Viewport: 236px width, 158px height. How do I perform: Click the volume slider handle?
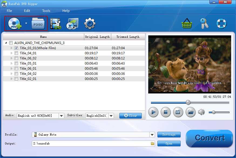point(214,112)
